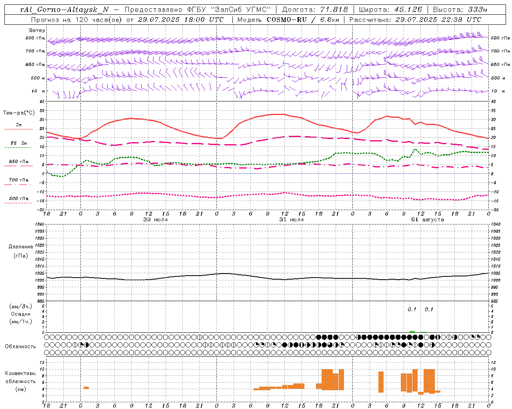This screenshot has height=409, width=512.
Task: Click the text Предоставлено ФГБУ "ЗапСиб УГМС"
Action: click(198, 10)
